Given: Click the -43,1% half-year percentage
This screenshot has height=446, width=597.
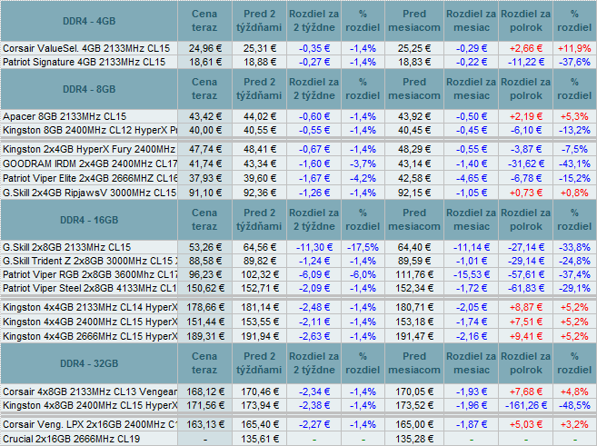Looking at the screenshot, I should [x=574, y=164].
